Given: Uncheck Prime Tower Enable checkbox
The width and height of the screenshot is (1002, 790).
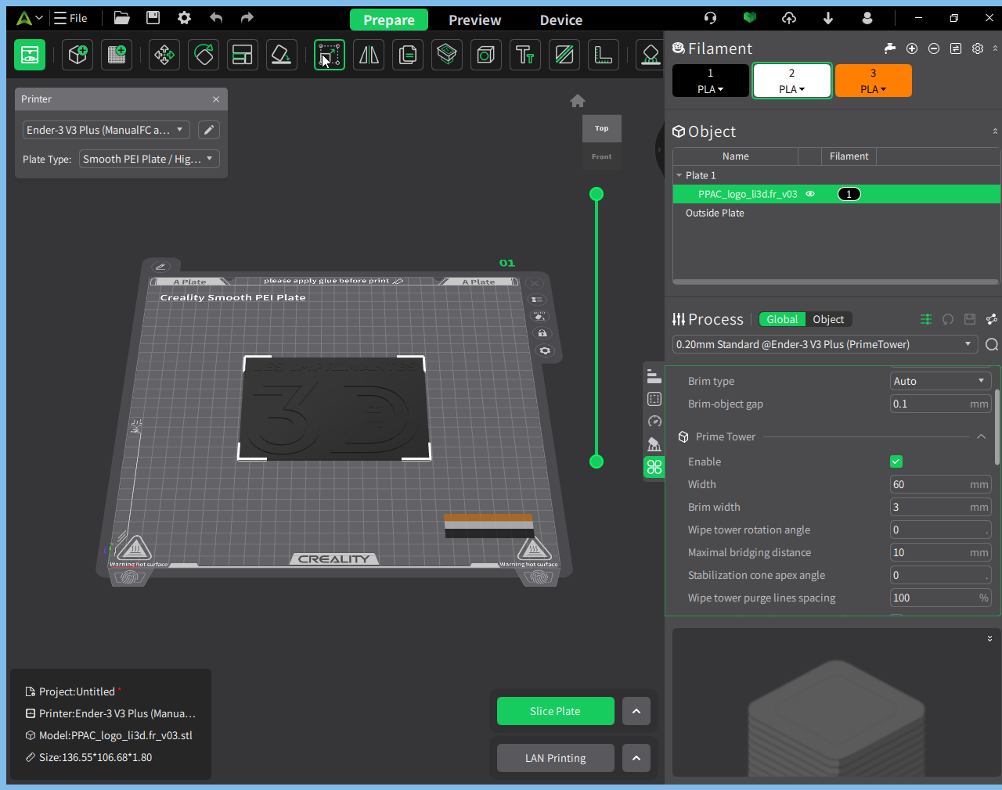Looking at the screenshot, I should click(x=896, y=461).
